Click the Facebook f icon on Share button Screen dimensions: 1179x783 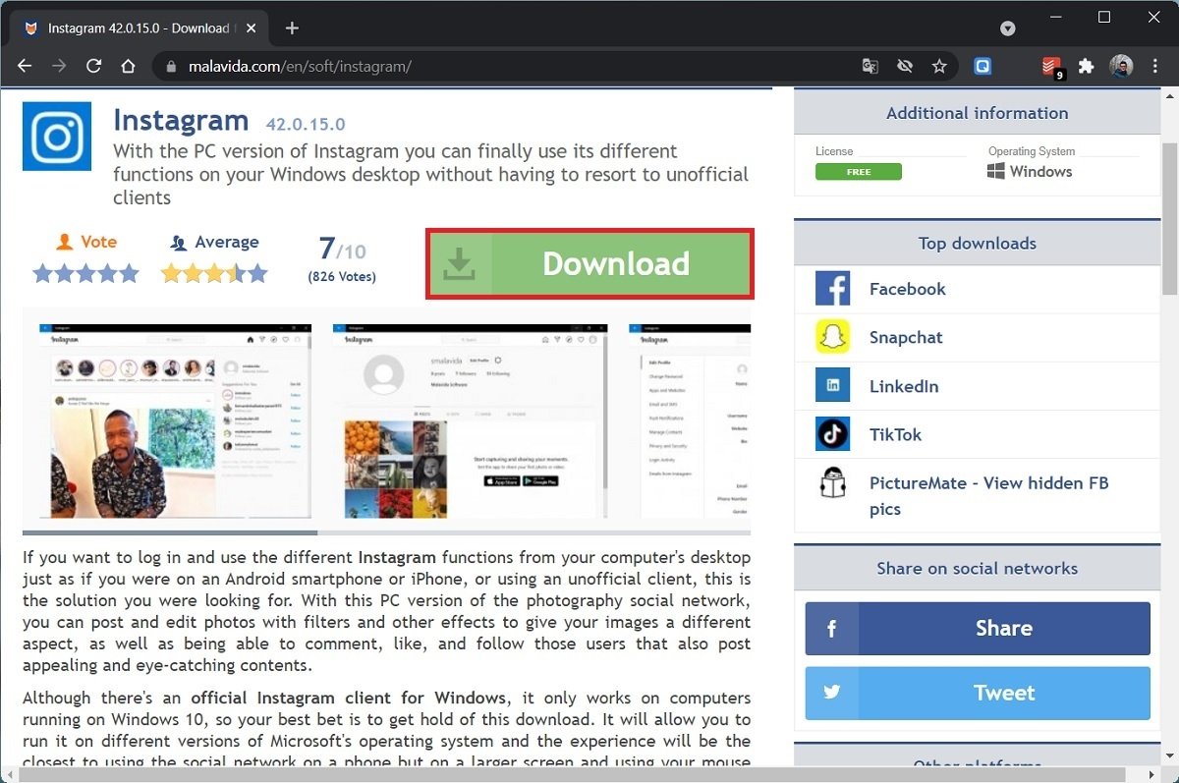point(832,629)
